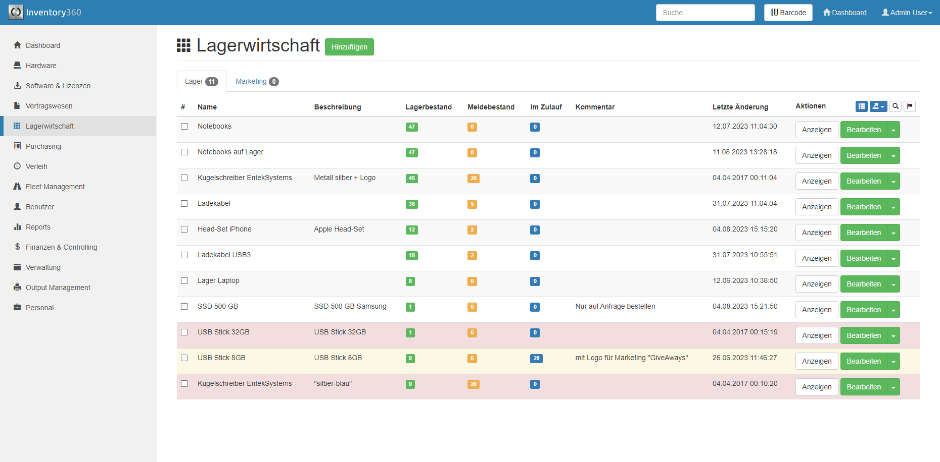Go to Reports in the sidebar
940x462 pixels.
[x=38, y=227]
